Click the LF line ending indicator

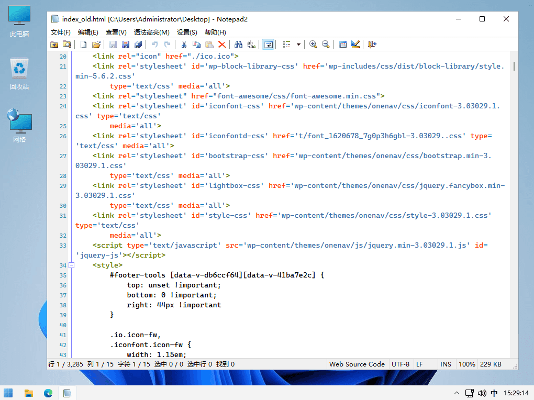419,364
